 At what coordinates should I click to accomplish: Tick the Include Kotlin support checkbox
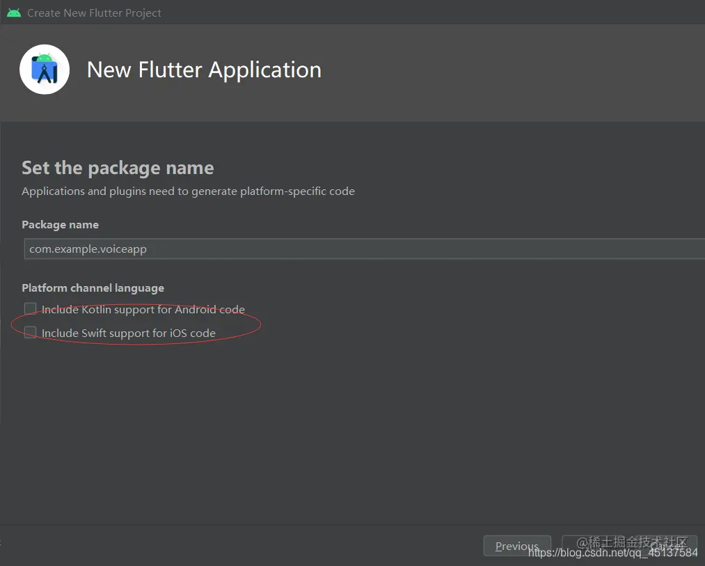30,308
